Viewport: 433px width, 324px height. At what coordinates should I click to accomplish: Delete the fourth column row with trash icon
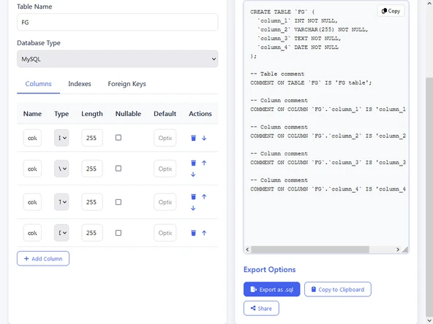(193, 233)
